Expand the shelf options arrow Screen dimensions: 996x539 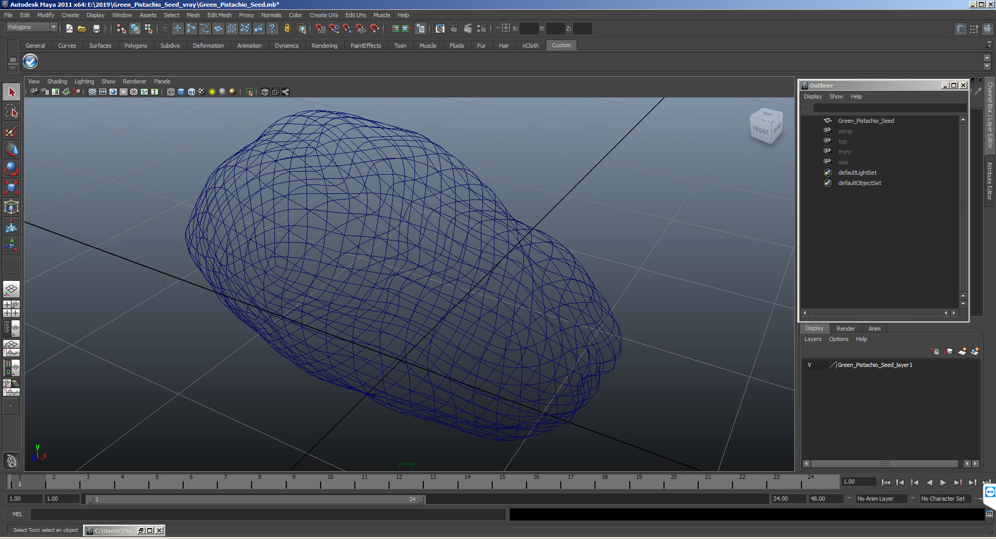pos(12,68)
